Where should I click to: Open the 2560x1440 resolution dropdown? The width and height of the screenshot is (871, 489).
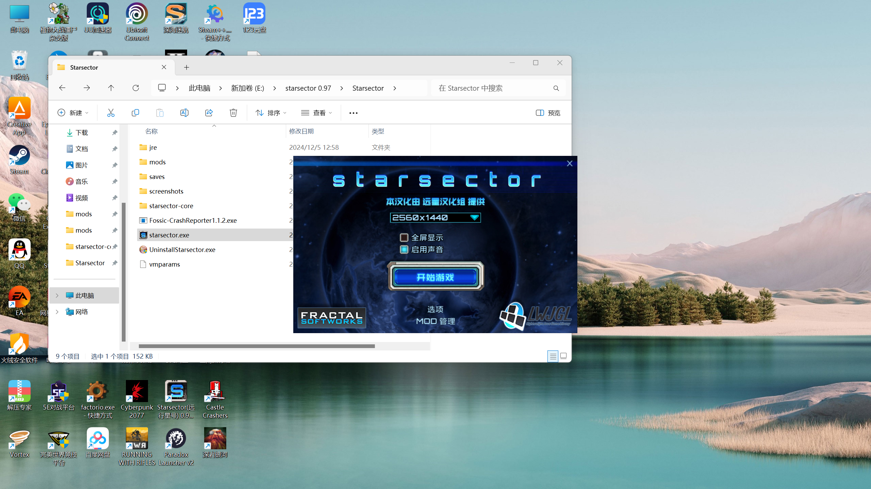point(435,218)
